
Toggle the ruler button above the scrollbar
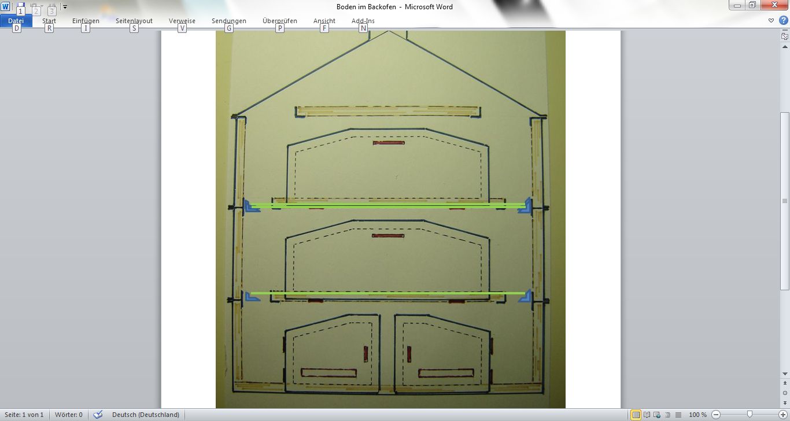[x=785, y=36]
